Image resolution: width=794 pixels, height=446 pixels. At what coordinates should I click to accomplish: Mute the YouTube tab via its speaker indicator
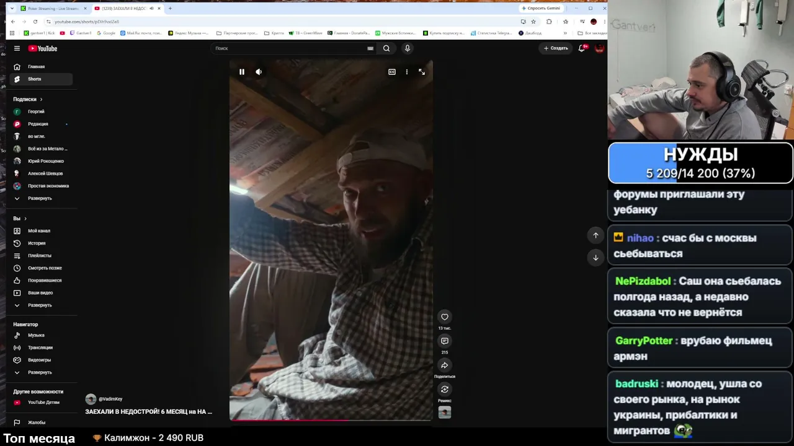(152, 8)
